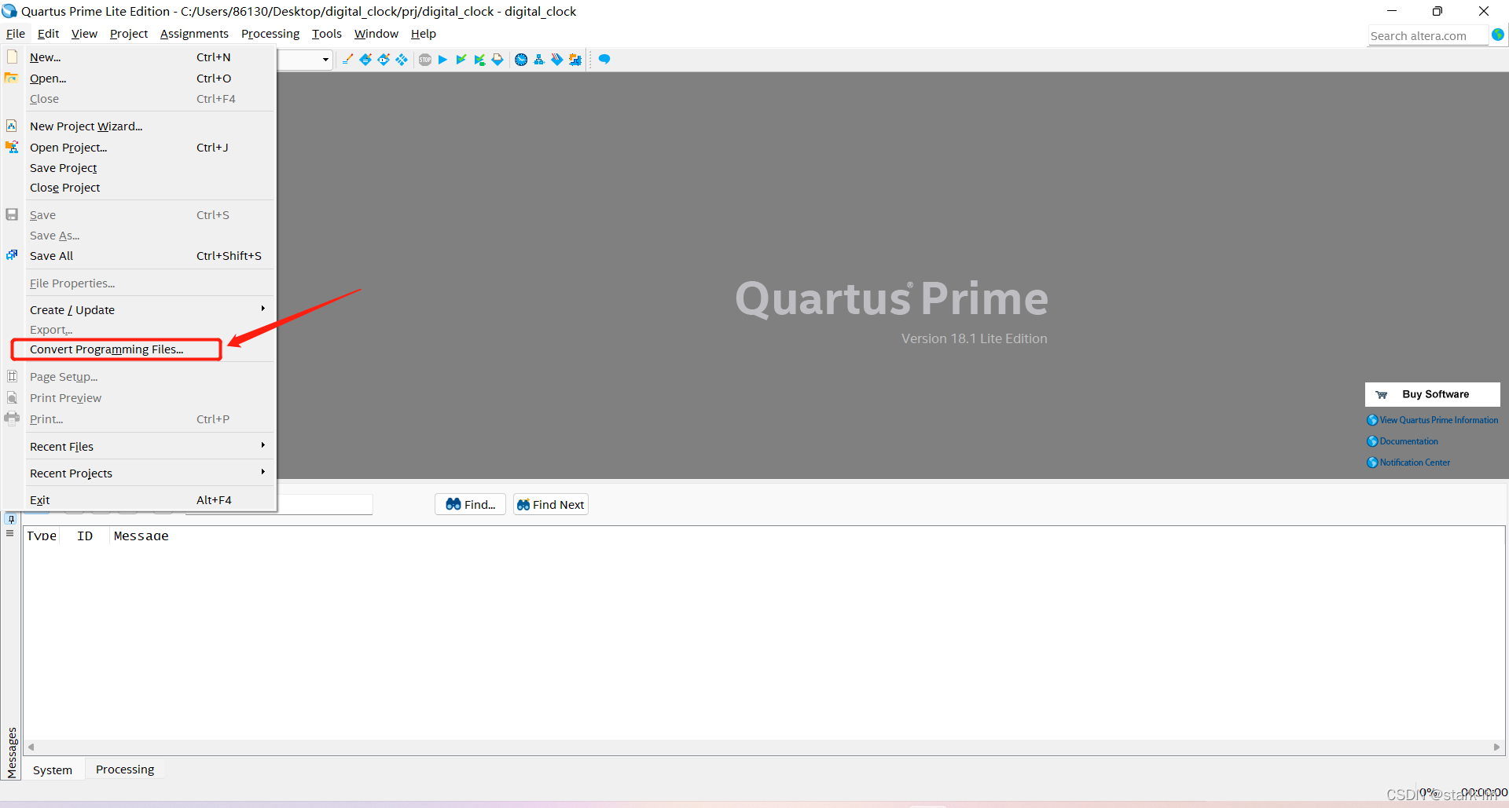
Task: Click the globe icon beside search field
Action: click(1498, 35)
